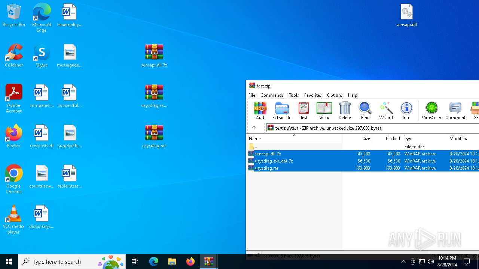Go up one folder level arrow

click(254, 128)
